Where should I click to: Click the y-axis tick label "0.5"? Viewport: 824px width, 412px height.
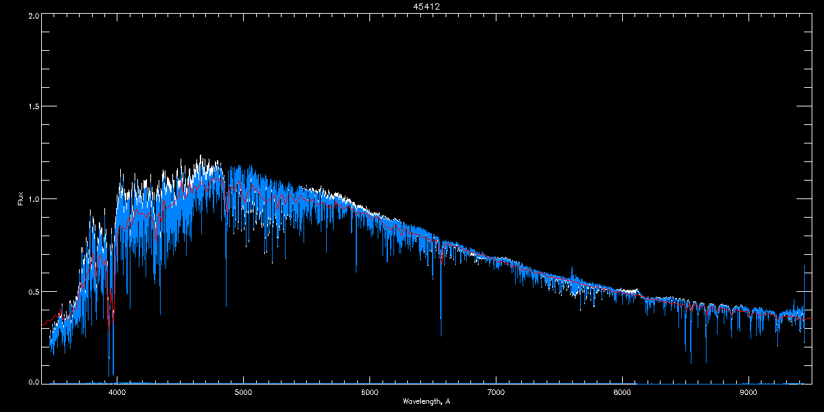34,291
